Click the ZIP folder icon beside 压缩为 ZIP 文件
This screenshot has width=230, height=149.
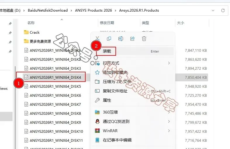click(97, 82)
